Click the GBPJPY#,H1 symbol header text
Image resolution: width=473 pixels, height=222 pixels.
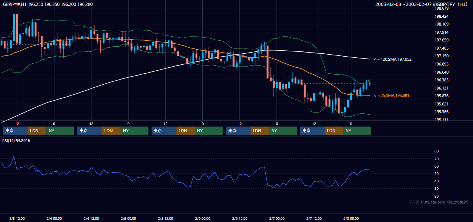[x=48, y=4]
